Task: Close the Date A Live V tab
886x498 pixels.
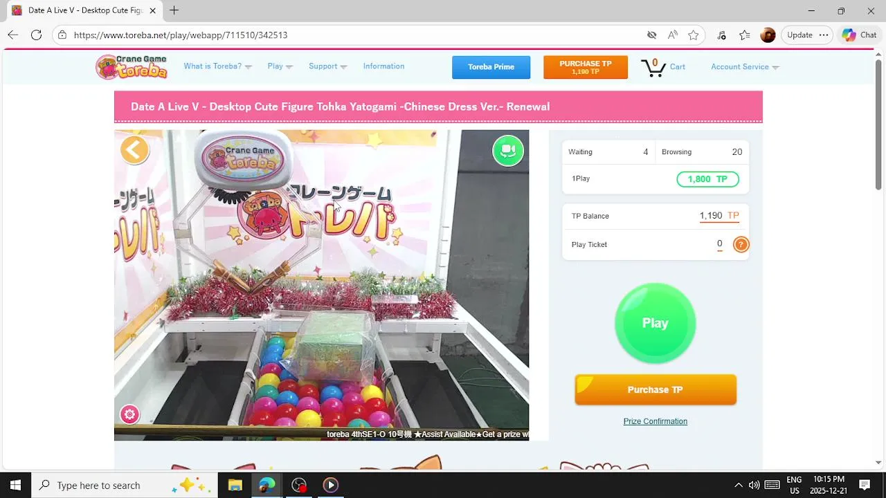Action: pyautogui.click(x=152, y=10)
